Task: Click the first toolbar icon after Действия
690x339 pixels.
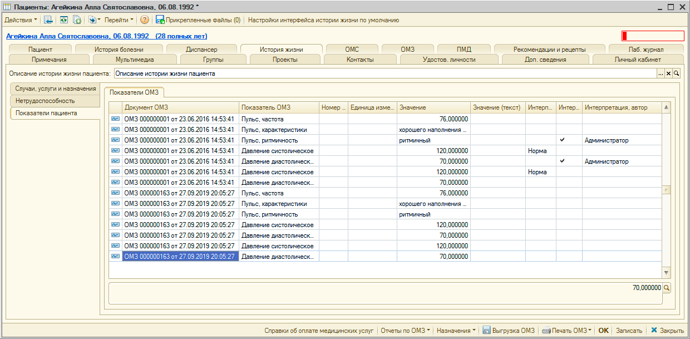Action: pos(48,20)
